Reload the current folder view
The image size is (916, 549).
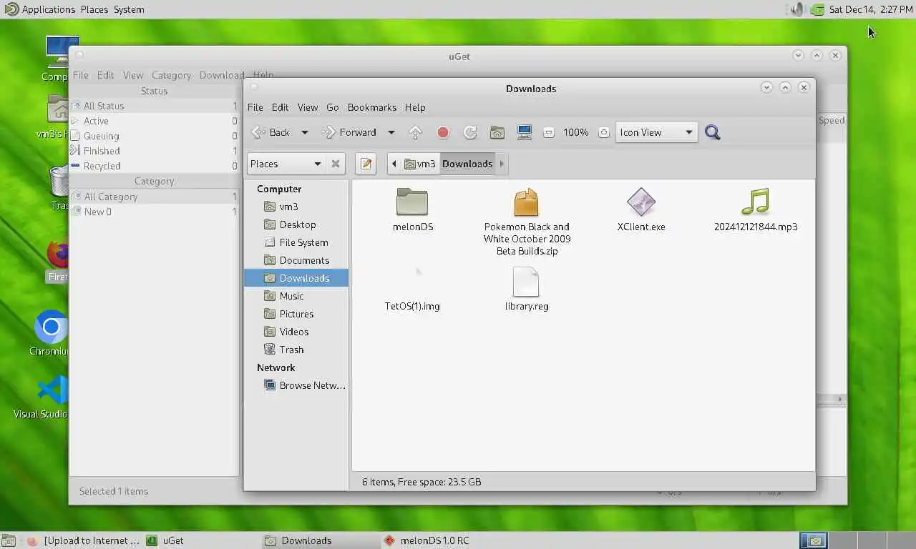coord(470,132)
